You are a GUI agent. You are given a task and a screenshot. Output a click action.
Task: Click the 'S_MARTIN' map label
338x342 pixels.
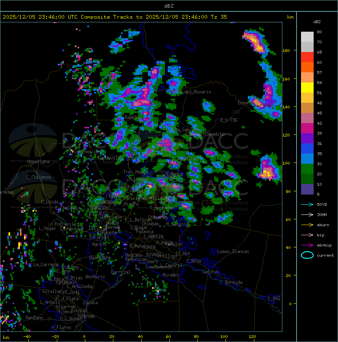153,236
